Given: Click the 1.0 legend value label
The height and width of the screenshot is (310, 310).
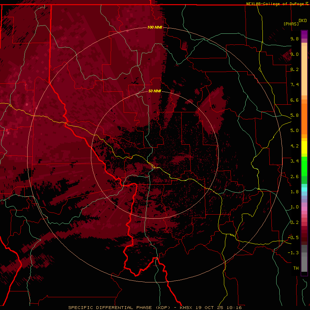Looking at the screenshot, I should click(294, 207).
